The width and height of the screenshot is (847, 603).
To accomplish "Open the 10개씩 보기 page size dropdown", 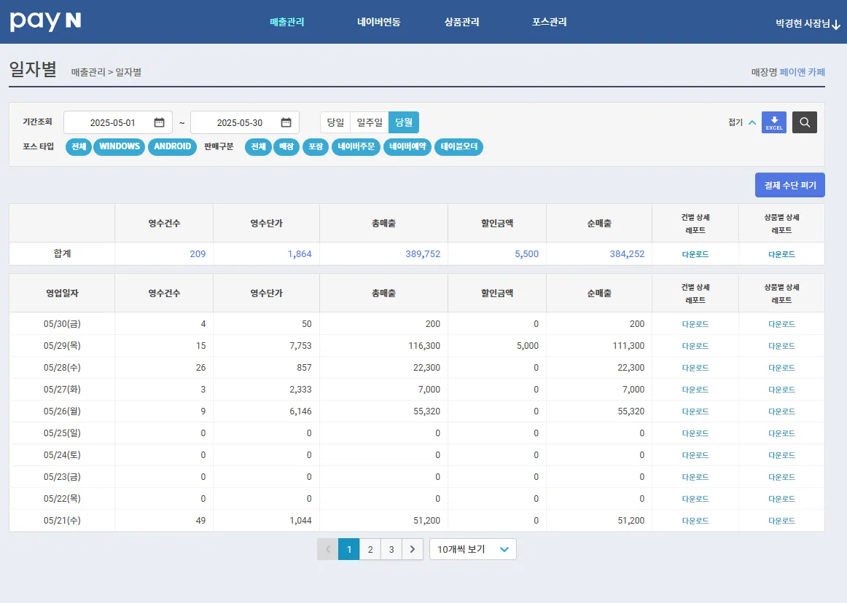I will pos(472,549).
